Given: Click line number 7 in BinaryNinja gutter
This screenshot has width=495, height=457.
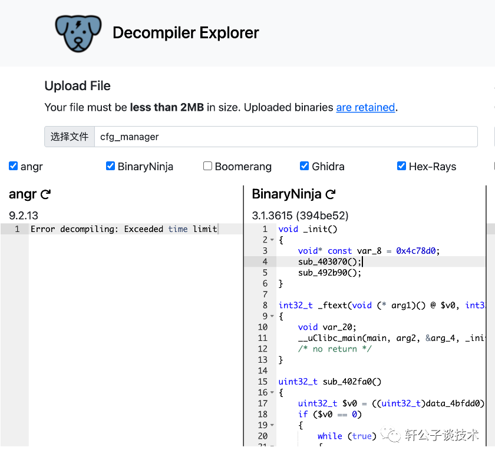Looking at the screenshot, I should coord(265,294).
